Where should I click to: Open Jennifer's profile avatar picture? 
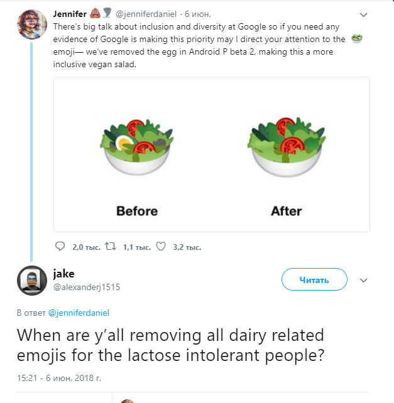31,24
